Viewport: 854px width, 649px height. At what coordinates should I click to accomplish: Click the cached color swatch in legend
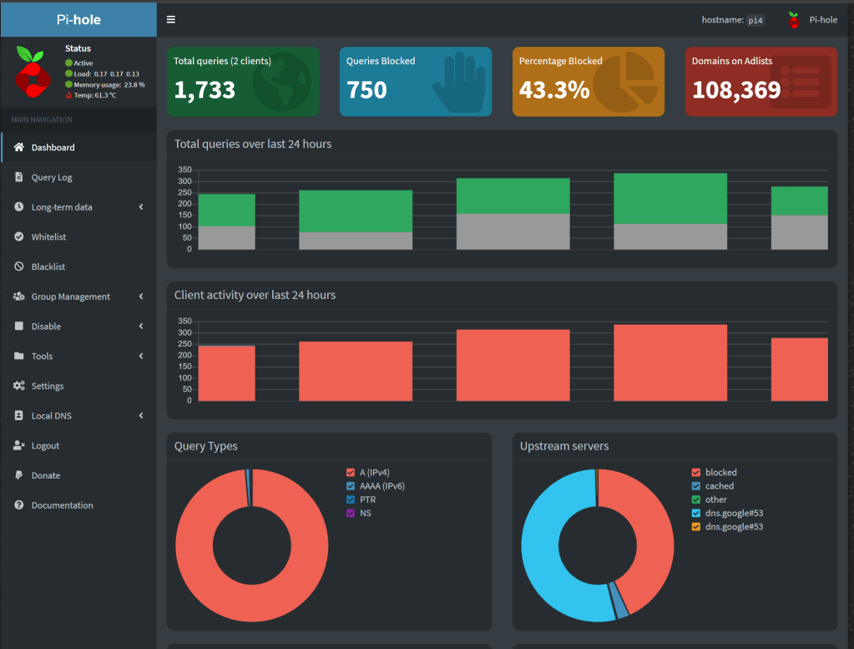696,486
